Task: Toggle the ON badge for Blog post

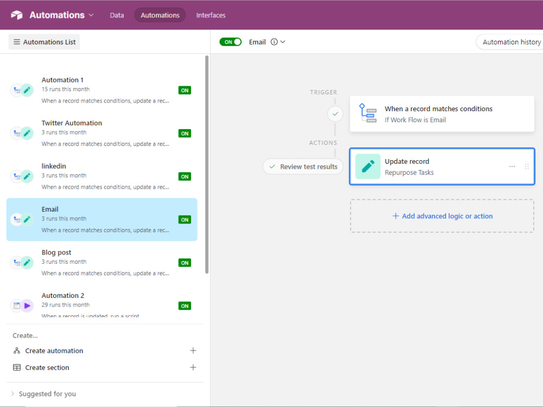Action: pyautogui.click(x=185, y=263)
